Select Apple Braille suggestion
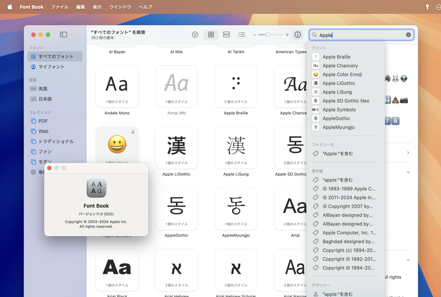 [x=346, y=57]
